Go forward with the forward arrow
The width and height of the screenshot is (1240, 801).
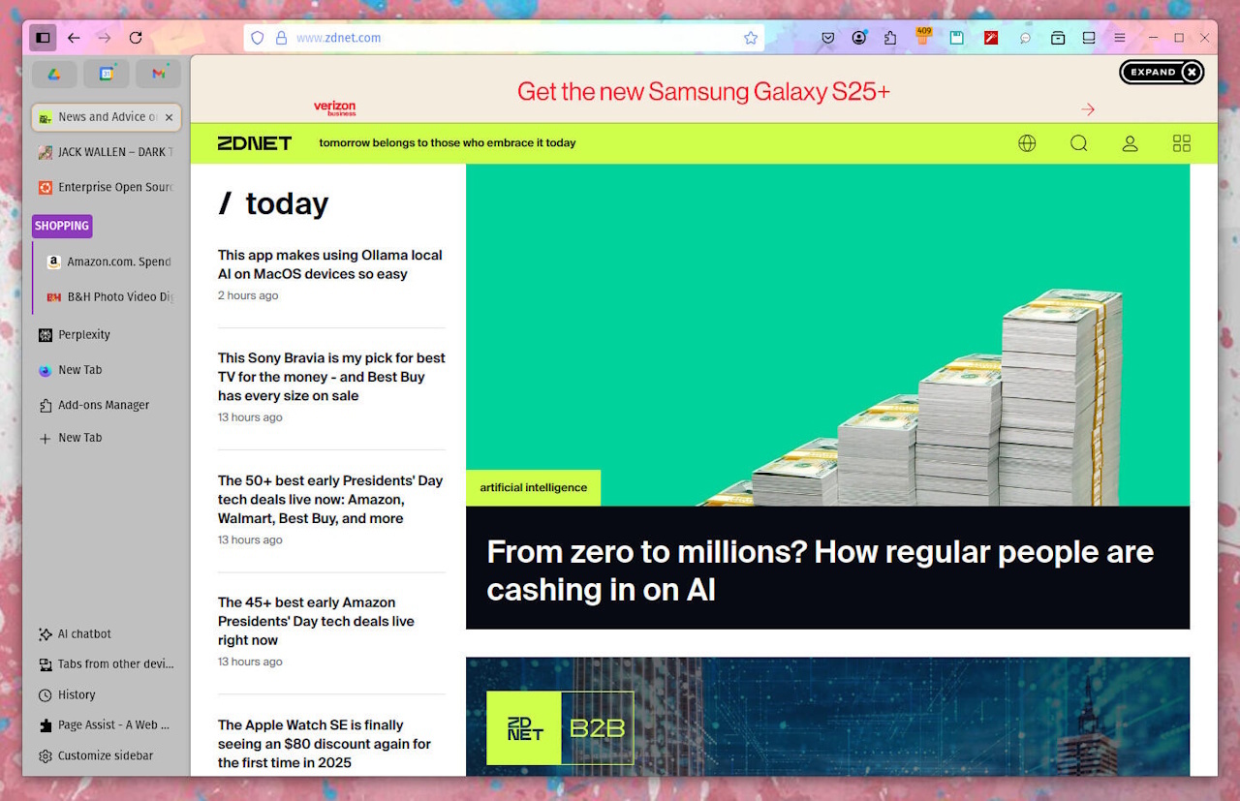click(105, 38)
